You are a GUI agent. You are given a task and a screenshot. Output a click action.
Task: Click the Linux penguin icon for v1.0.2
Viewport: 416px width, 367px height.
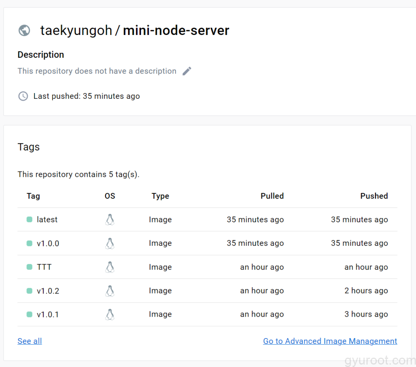(x=110, y=291)
